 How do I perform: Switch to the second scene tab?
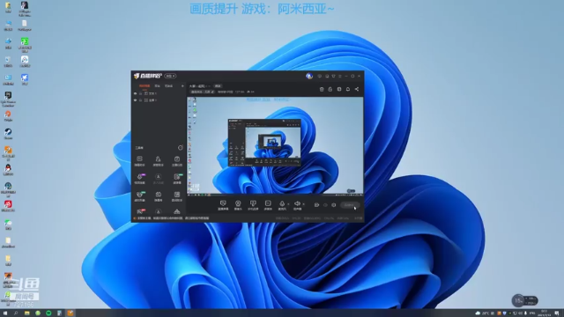coord(157,86)
